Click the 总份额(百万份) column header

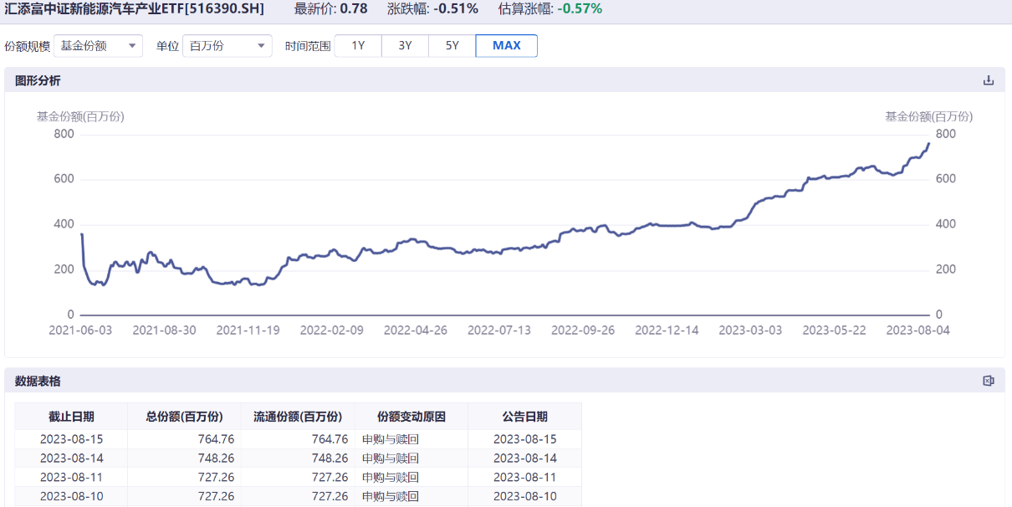184,417
